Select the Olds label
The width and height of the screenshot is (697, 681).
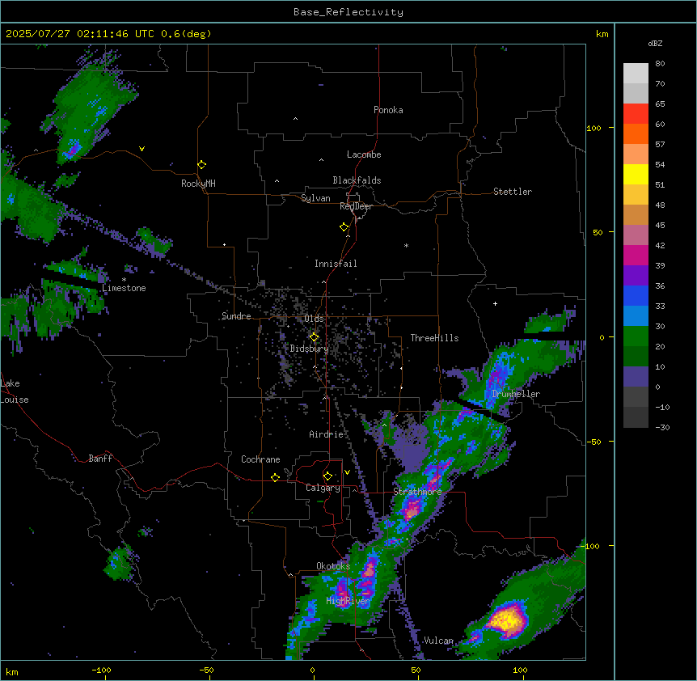tap(314, 319)
